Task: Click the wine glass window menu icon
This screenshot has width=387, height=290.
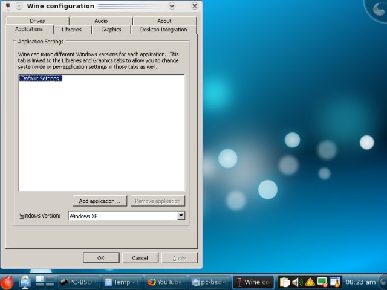Action: (x=8, y=6)
